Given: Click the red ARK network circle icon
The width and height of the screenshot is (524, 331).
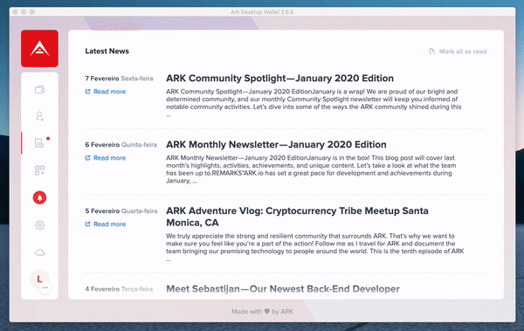Looking at the screenshot, I should click(39, 197).
